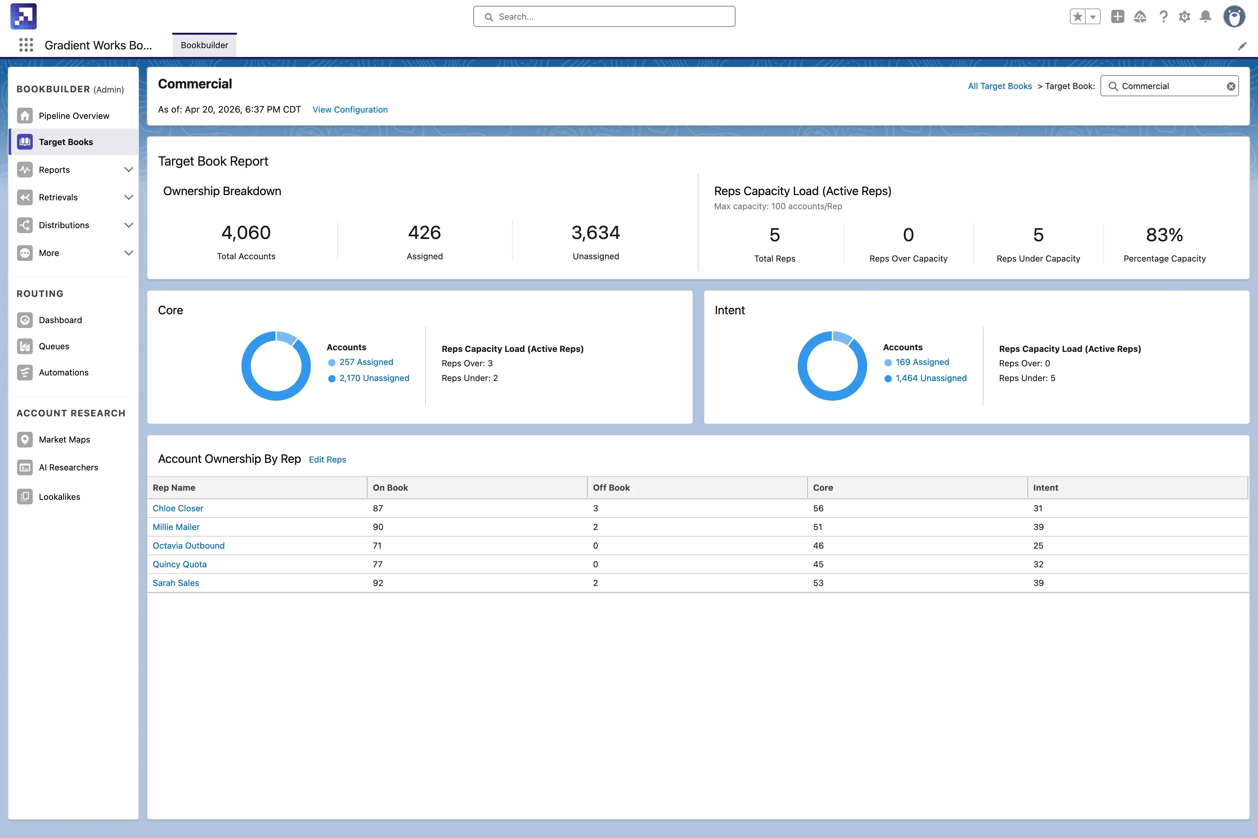This screenshot has width=1258, height=838.
Task: Click the global create plus icon
Action: tap(1117, 17)
